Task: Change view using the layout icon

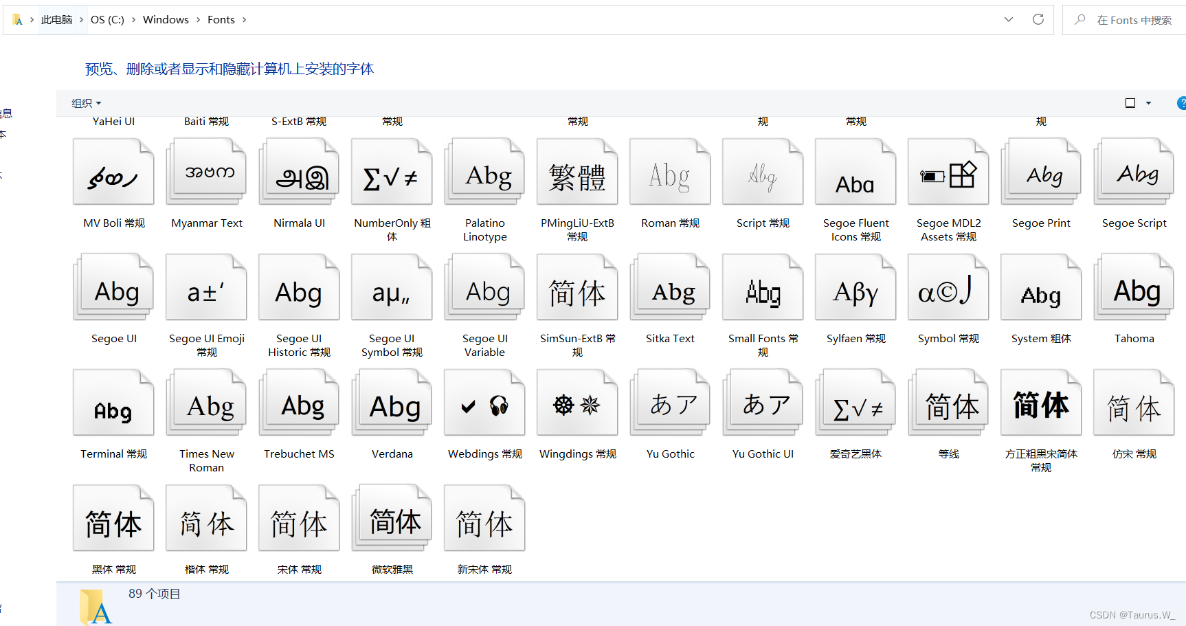Action: [1130, 103]
